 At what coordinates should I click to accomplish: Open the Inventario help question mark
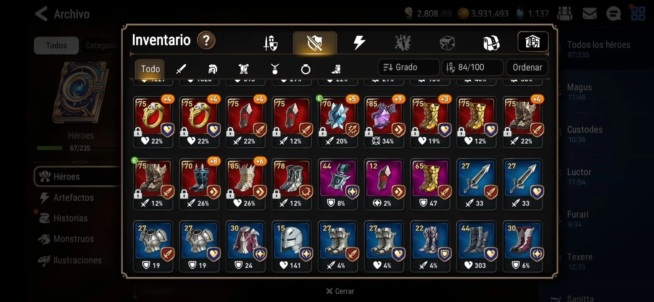tap(206, 41)
